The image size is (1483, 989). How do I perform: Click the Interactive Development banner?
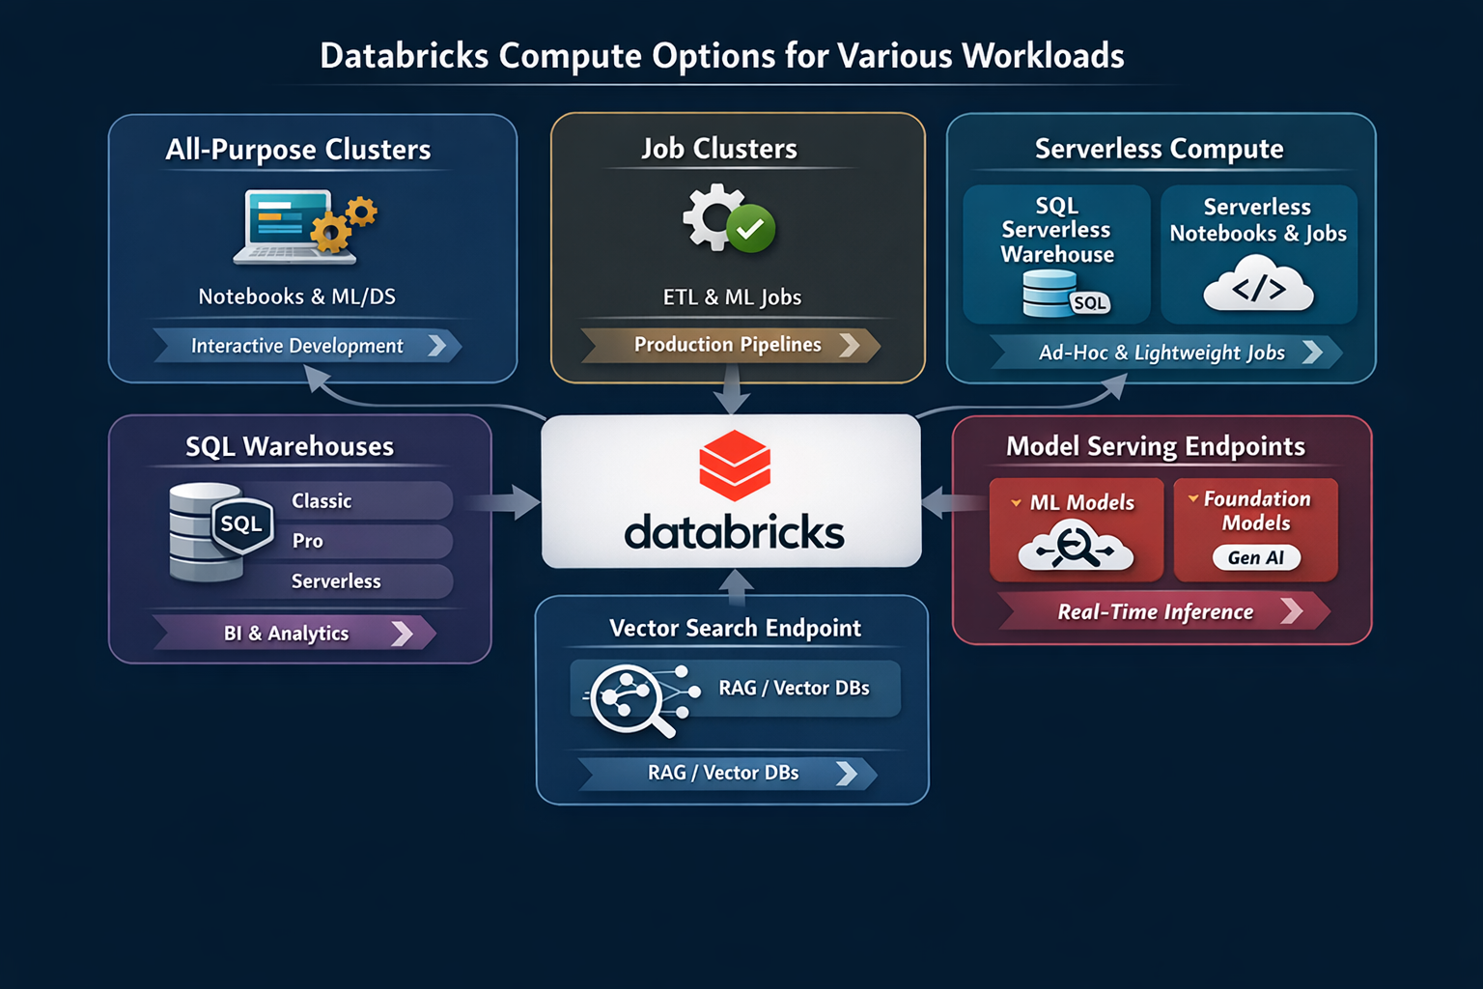[307, 346]
